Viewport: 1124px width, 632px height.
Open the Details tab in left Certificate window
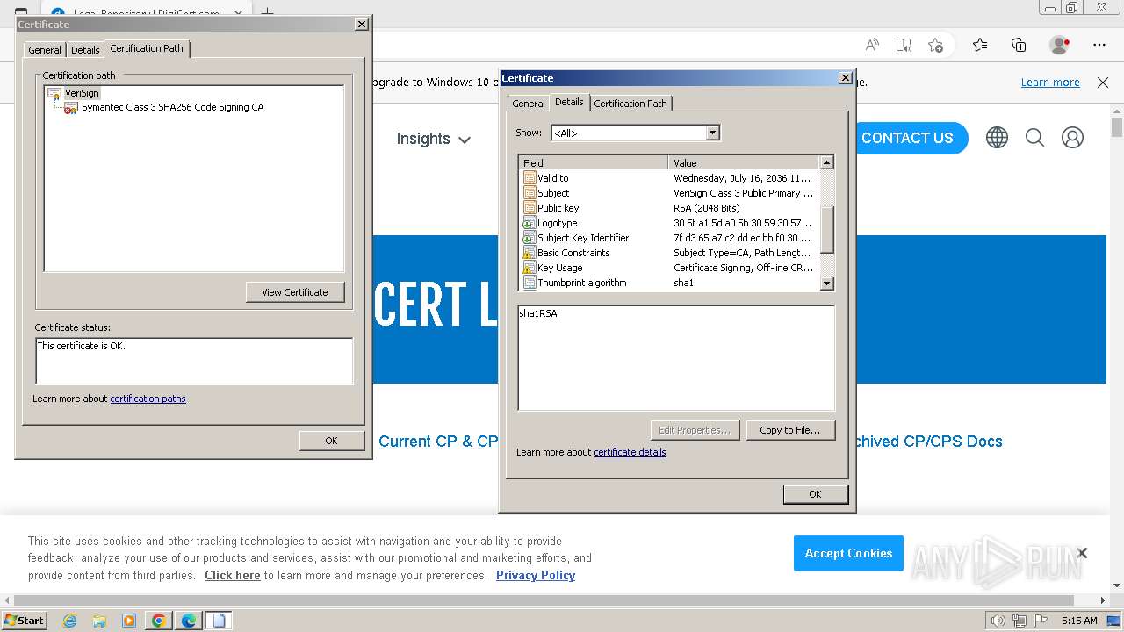[x=85, y=50]
